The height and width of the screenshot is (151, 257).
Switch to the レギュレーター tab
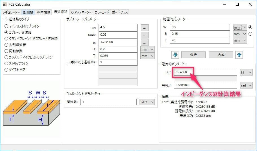tap(11, 12)
